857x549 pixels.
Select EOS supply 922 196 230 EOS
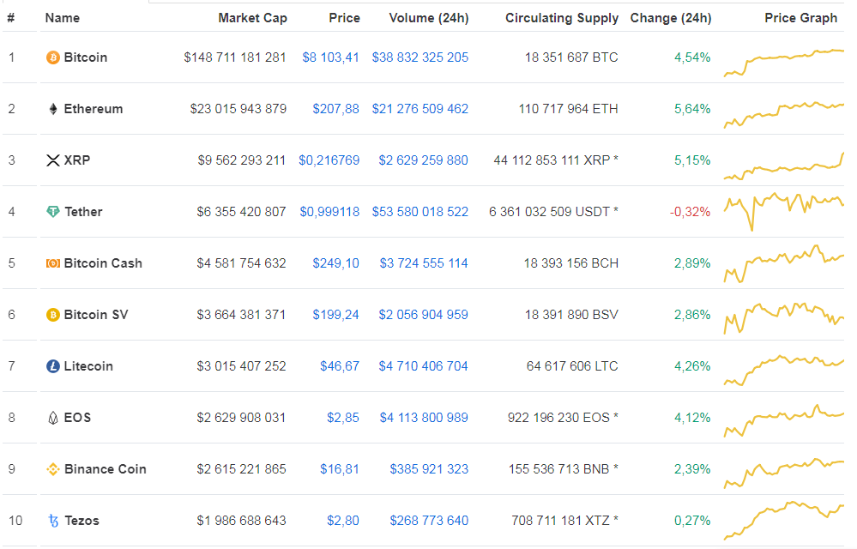pyautogui.click(x=558, y=418)
